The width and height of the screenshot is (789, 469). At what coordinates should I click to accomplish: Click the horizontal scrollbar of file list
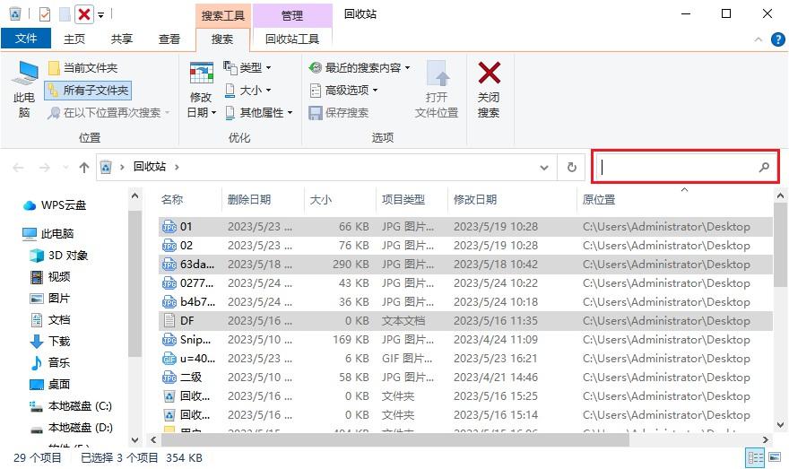395,439
